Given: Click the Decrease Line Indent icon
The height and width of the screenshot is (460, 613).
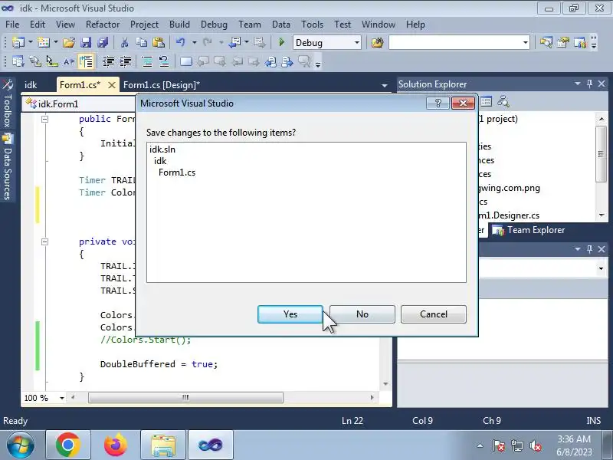Looking at the screenshot, I should click(x=108, y=61).
